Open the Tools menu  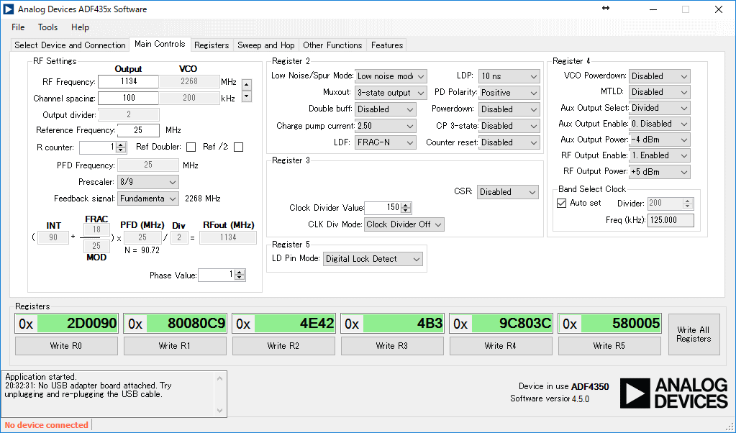(48, 27)
